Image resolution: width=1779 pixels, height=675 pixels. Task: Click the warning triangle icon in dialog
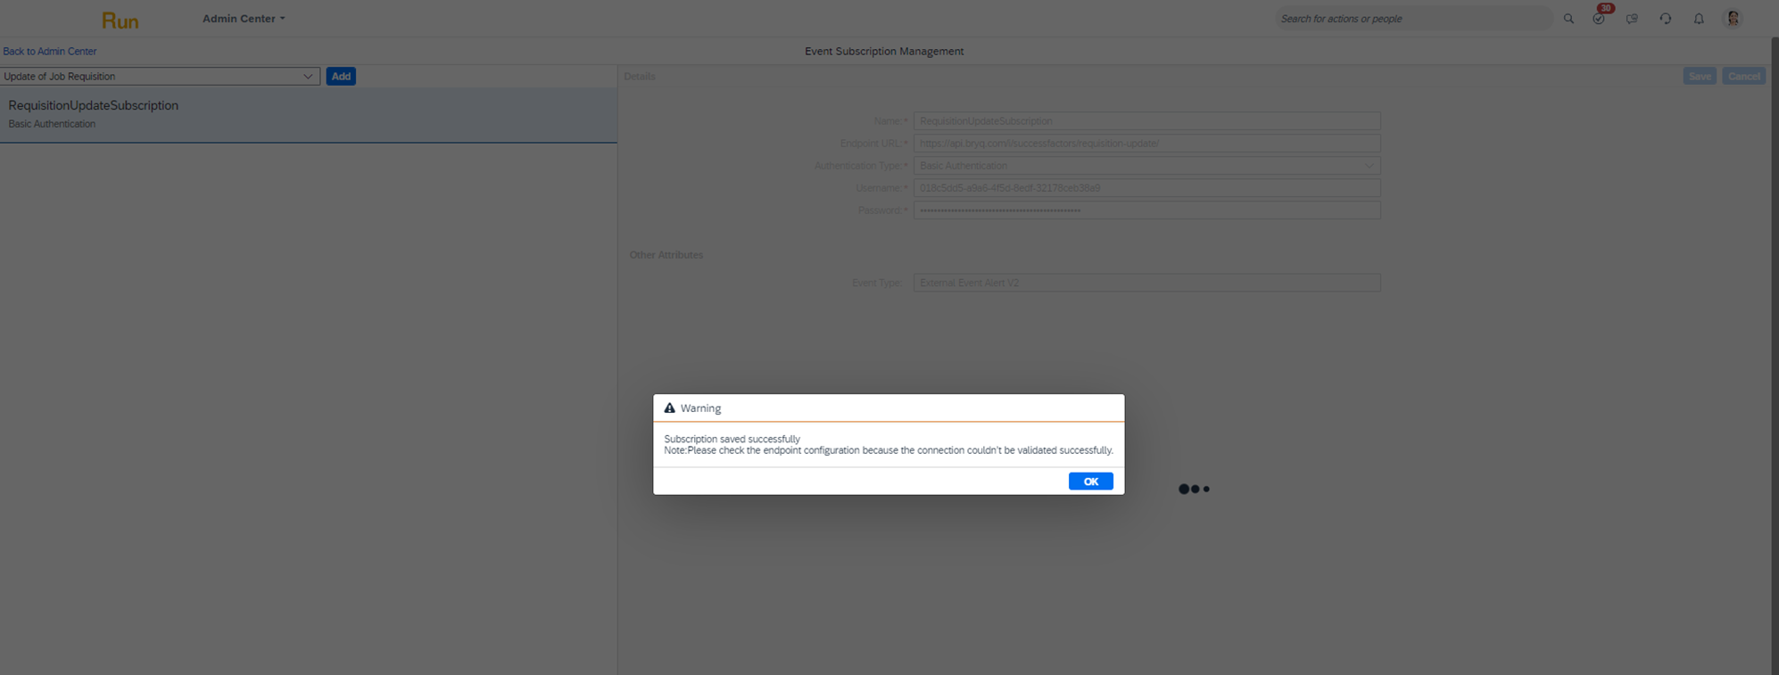(x=669, y=408)
